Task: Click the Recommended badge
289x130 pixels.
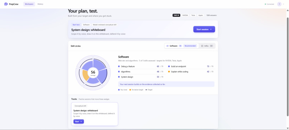Action: point(190,46)
